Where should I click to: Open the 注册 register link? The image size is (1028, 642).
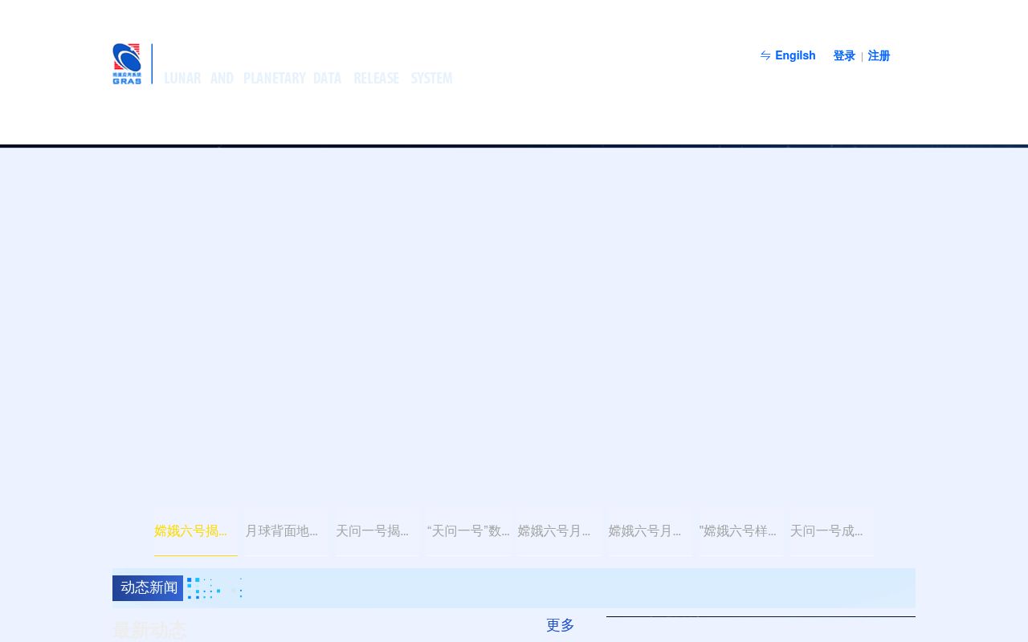[879, 56]
